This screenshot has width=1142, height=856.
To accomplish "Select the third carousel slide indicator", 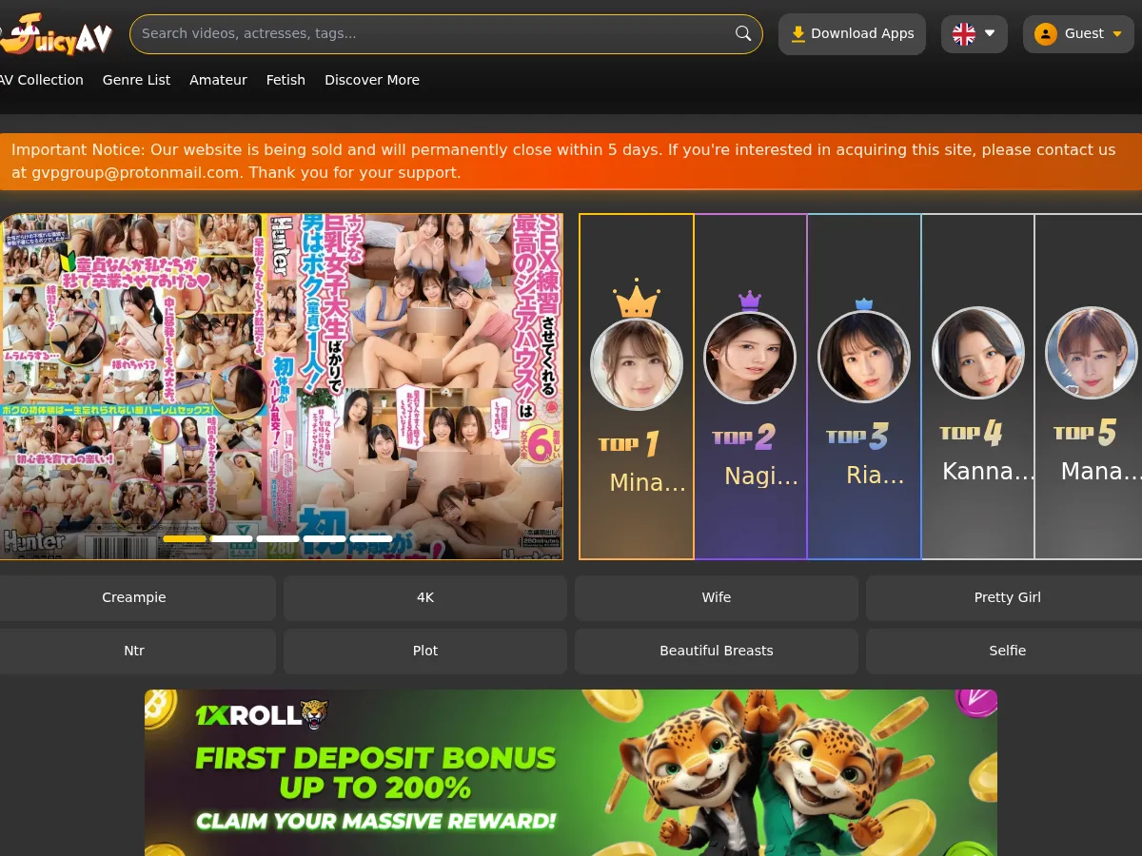I will [278, 538].
